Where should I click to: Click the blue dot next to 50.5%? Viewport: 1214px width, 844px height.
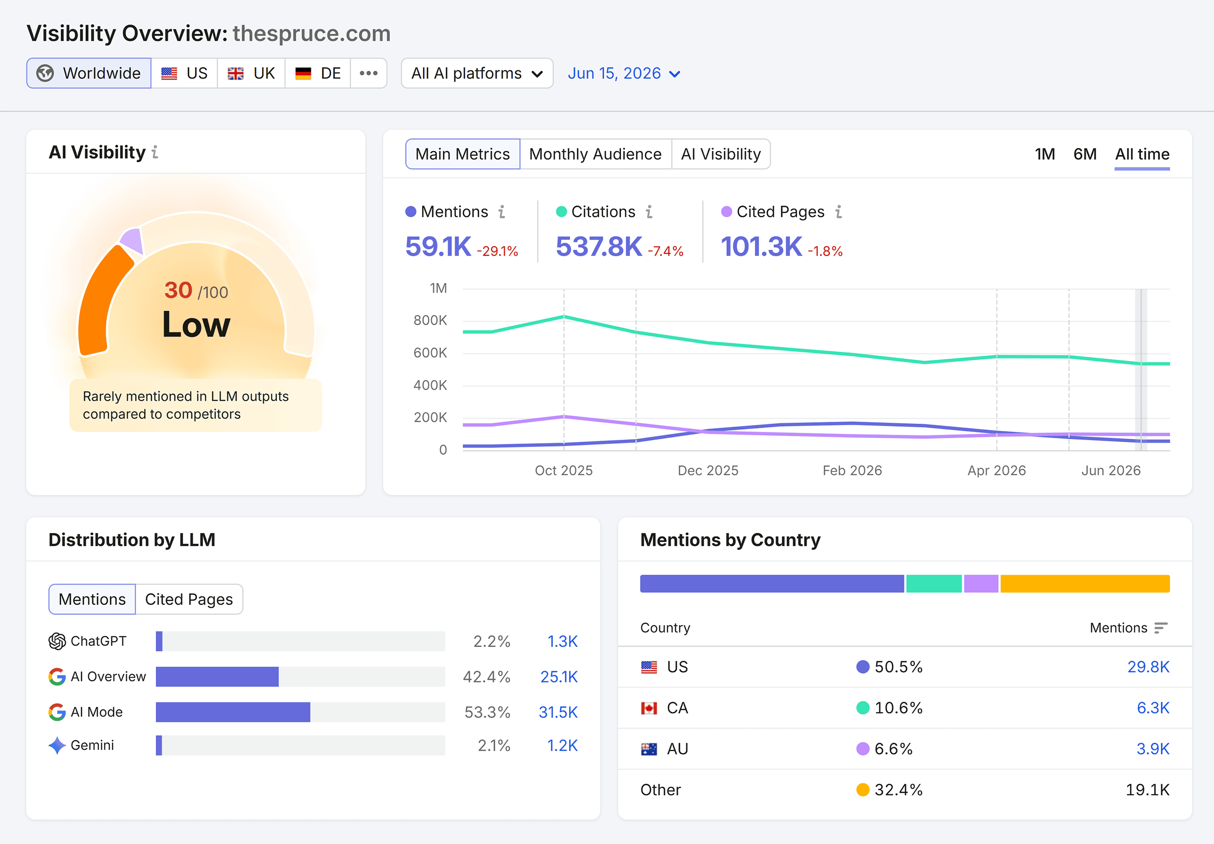click(x=863, y=666)
